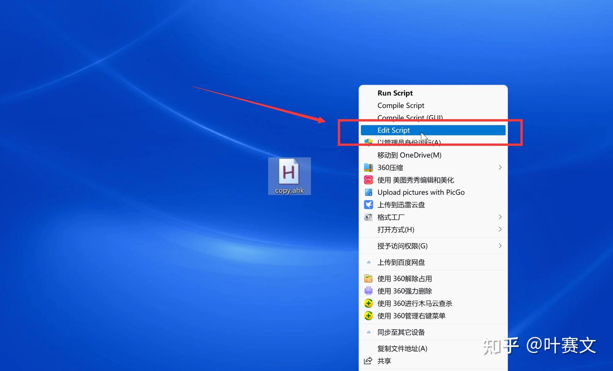
Task: Use 360强力删除 force delete
Action: click(405, 291)
